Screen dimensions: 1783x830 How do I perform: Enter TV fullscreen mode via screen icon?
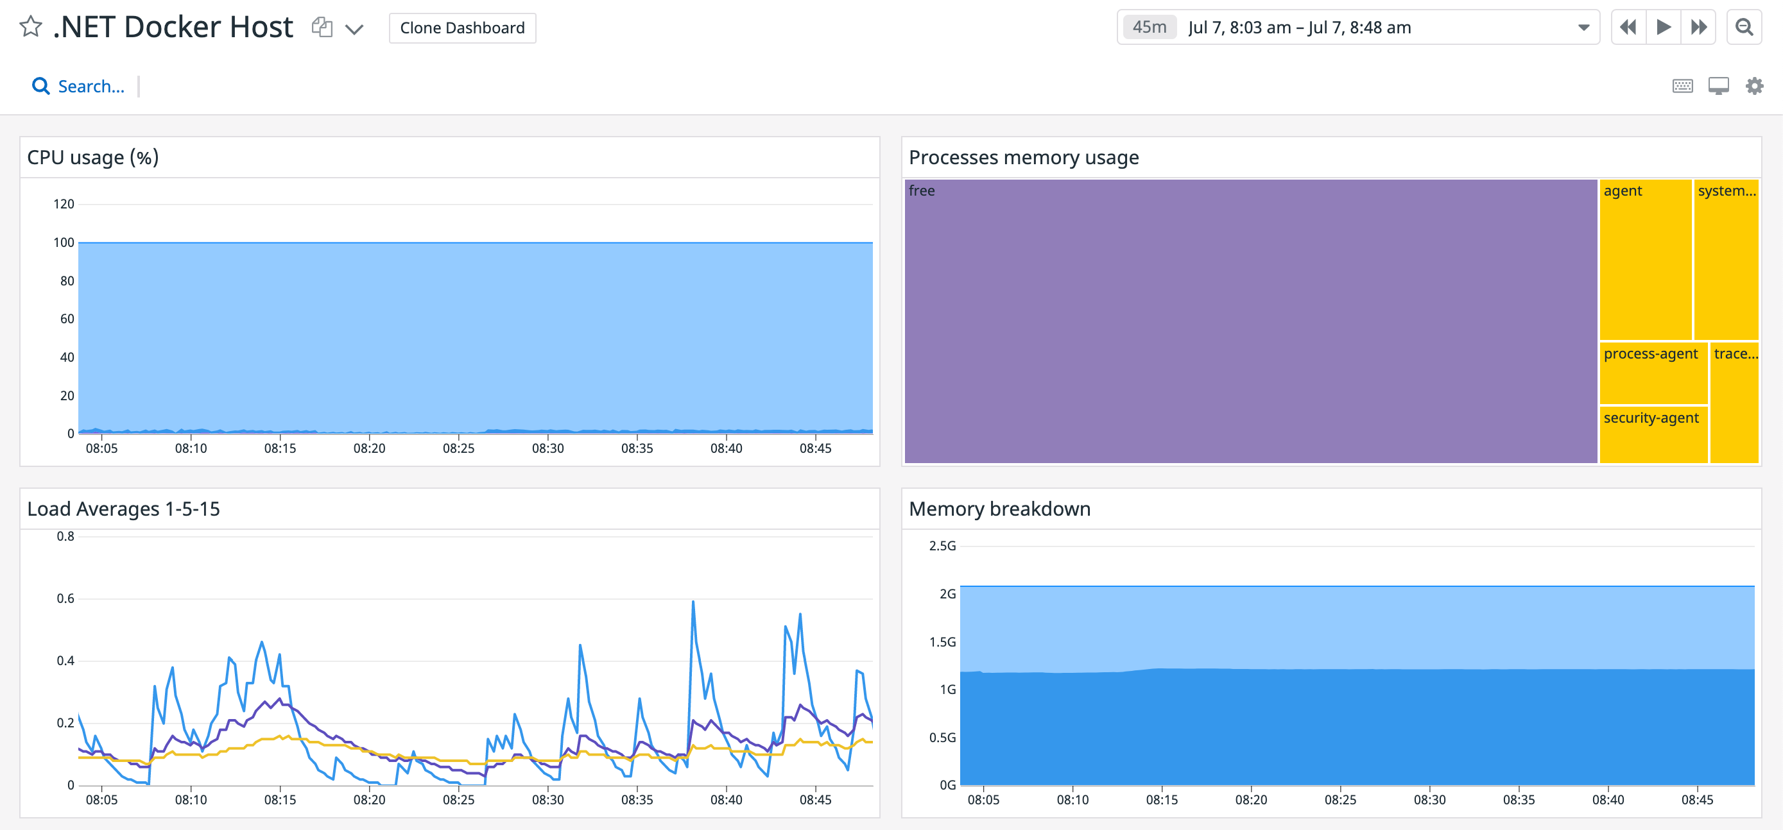pyautogui.click(x=1718, y=85)
